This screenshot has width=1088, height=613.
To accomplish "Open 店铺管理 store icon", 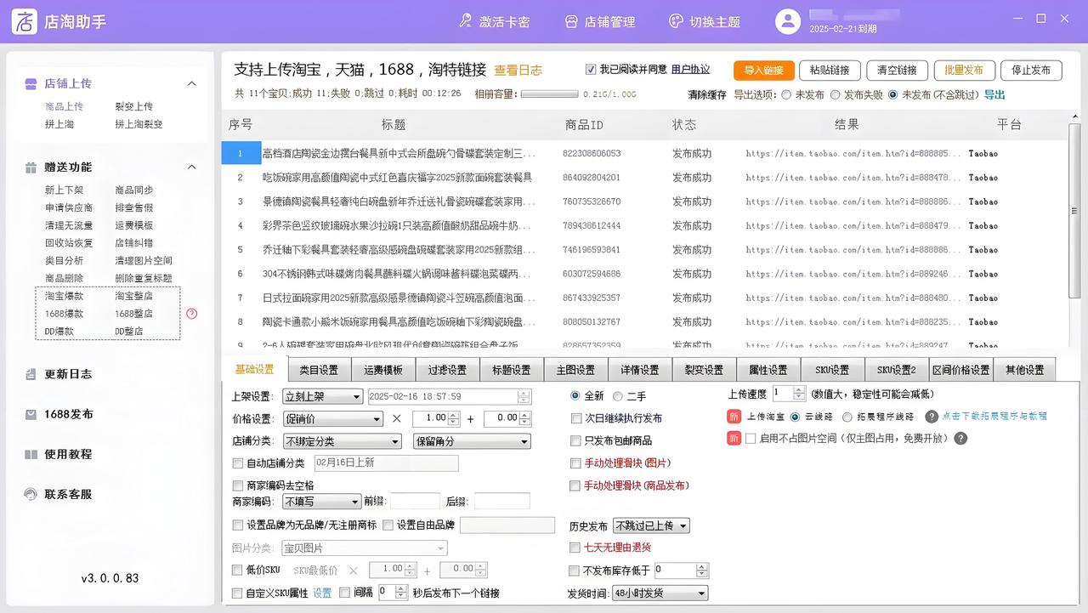I will click(x=571, y=21).
